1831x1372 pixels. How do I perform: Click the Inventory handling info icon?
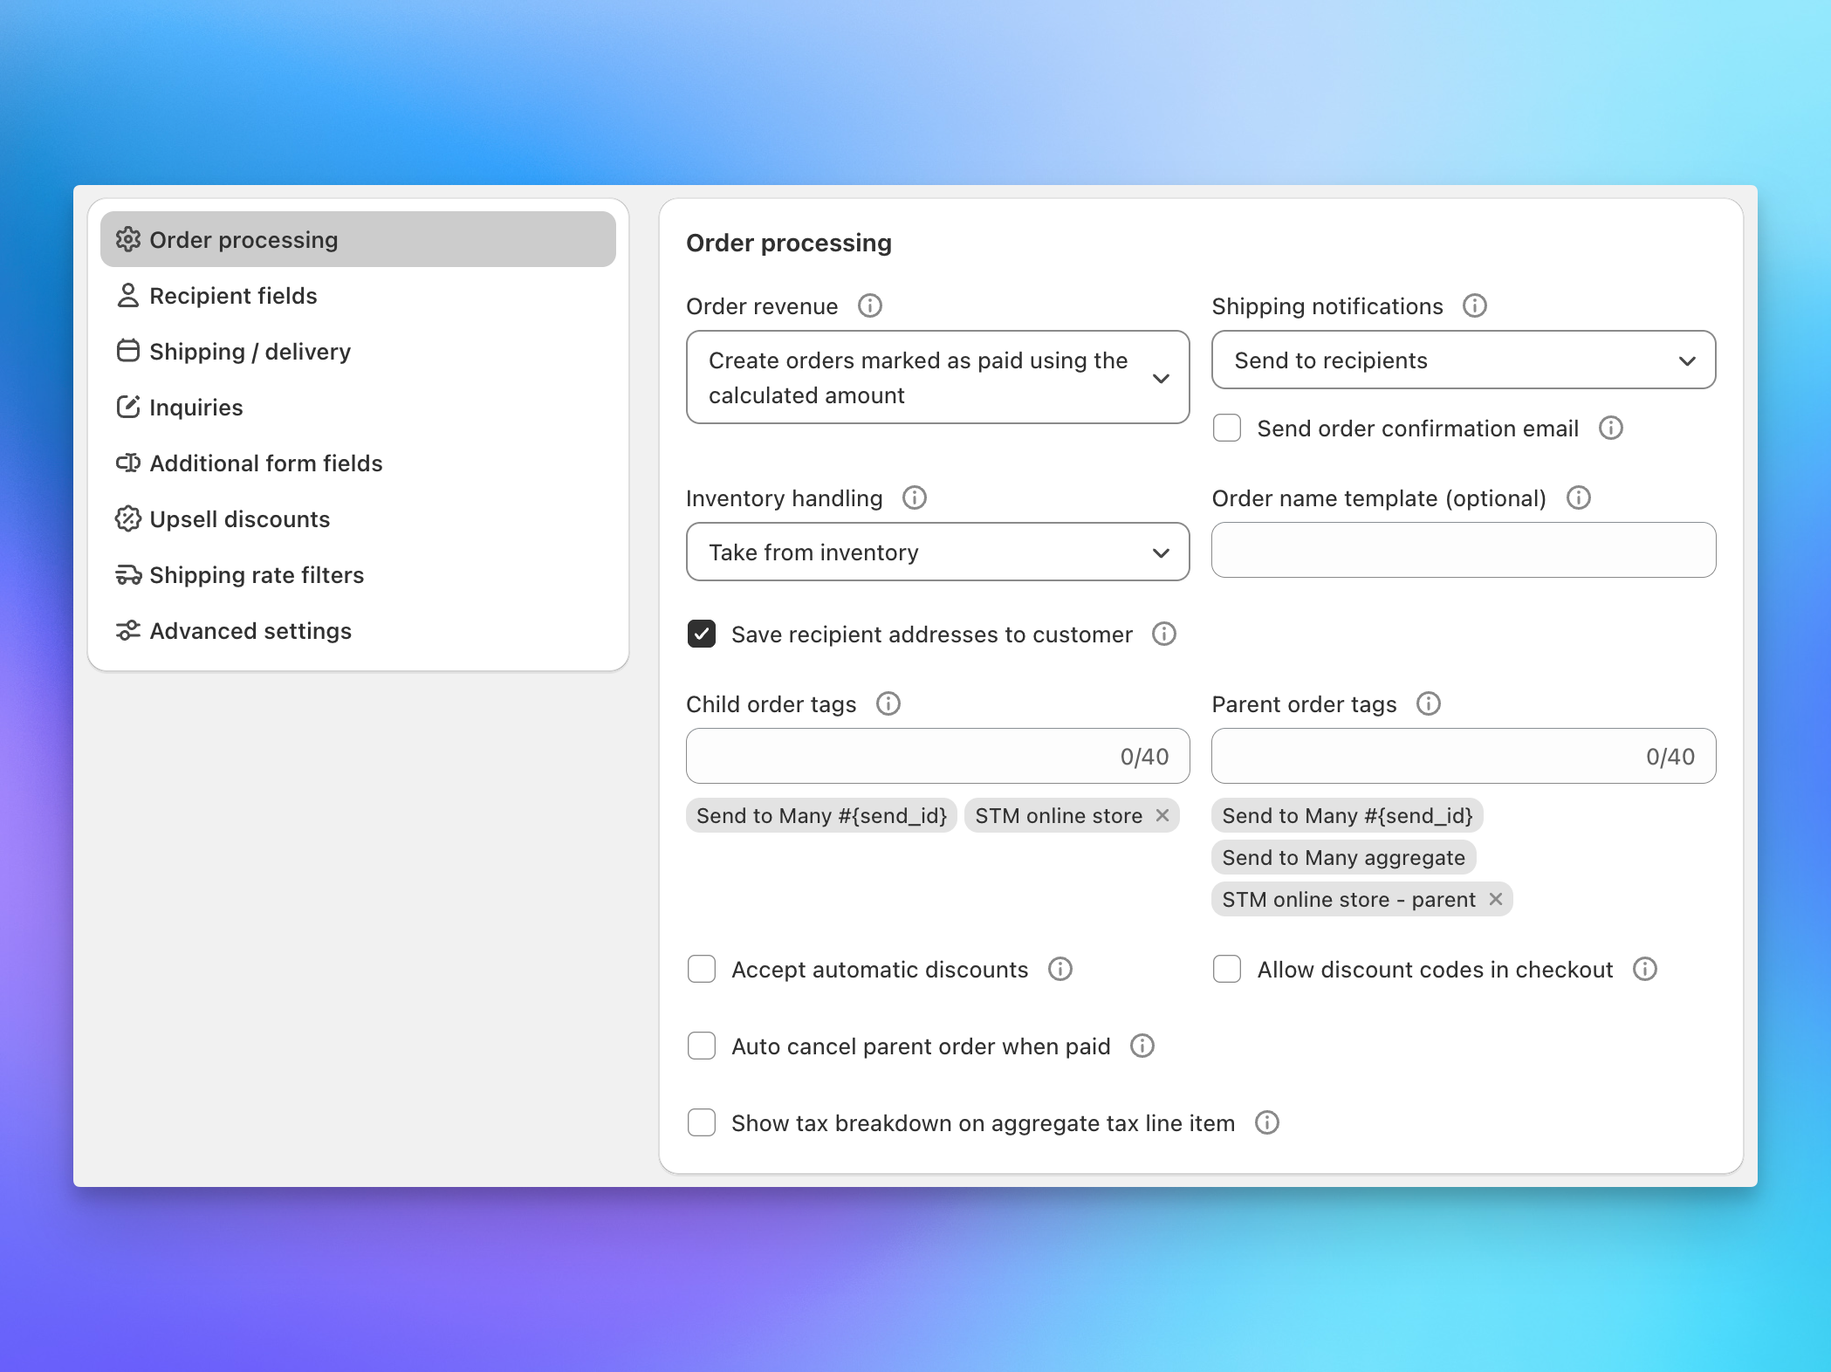point(915,497)
